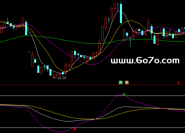Click the yellow moving average line's peak
This screenshot has width=185, height=133.
[130, 21]
